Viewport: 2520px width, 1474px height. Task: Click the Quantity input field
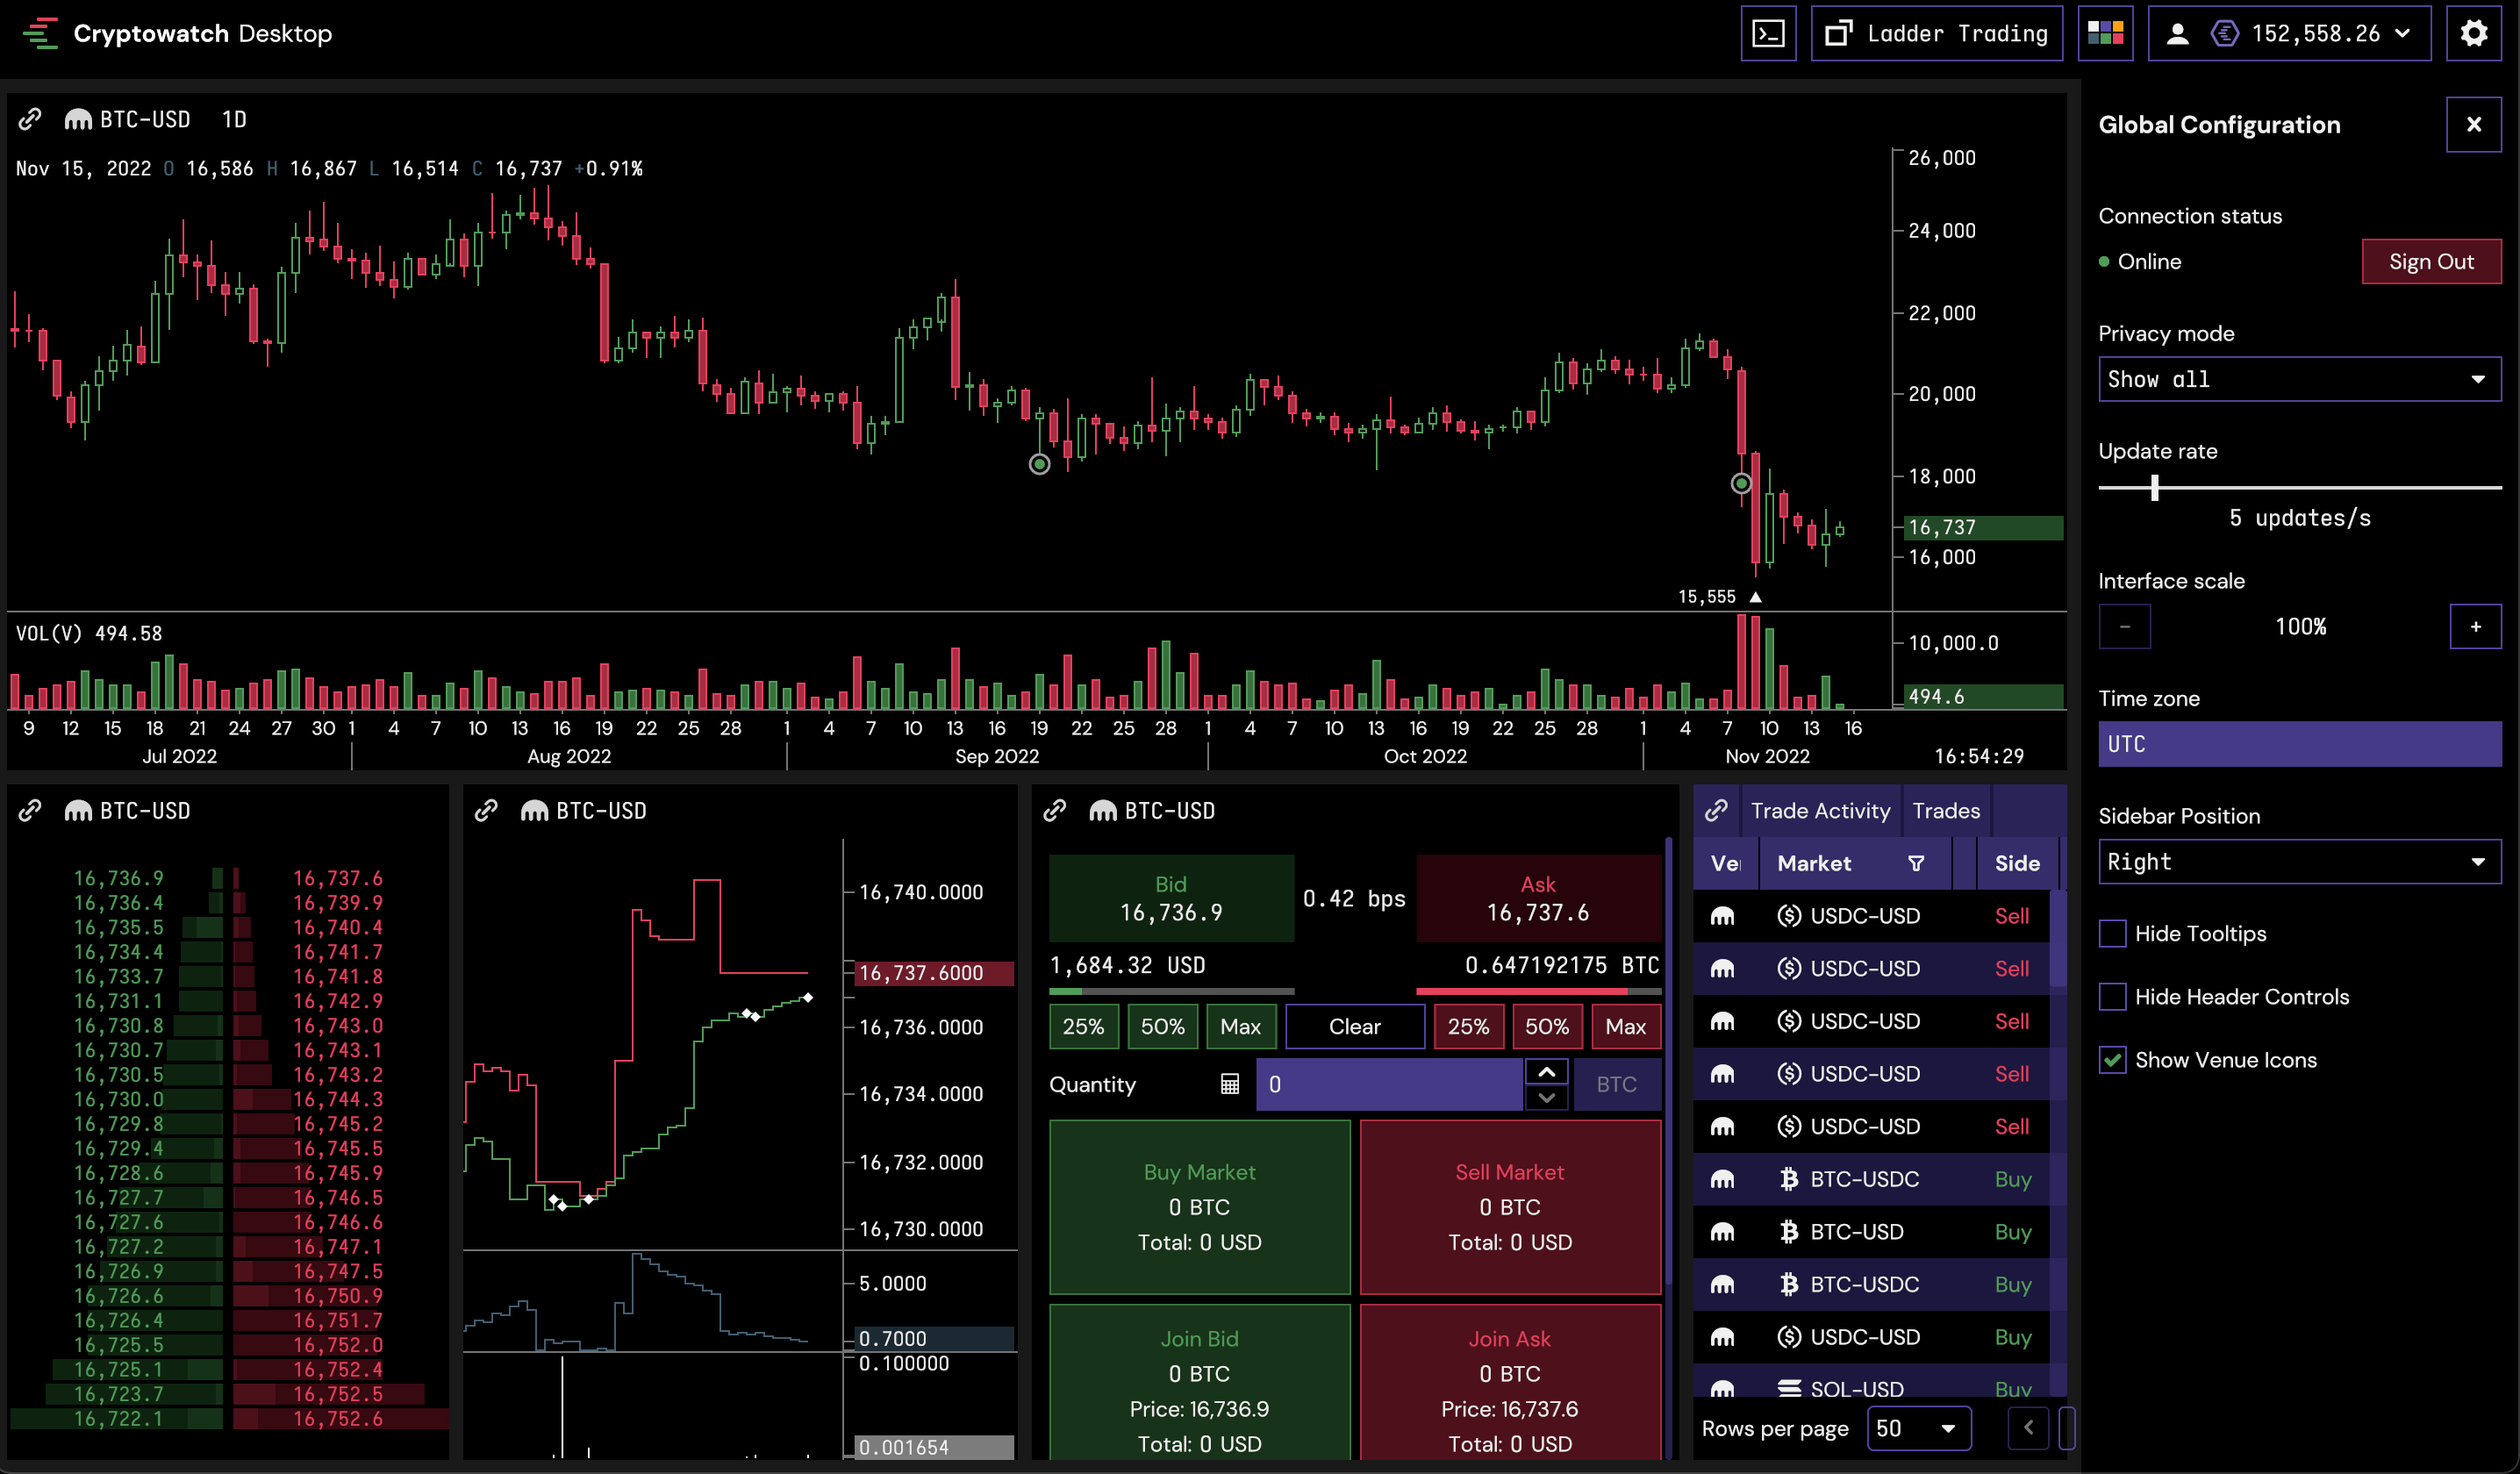(1388, 1084)
